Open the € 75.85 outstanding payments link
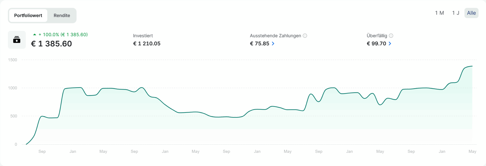Screen dimensions: 486x166 pos(259,43)
